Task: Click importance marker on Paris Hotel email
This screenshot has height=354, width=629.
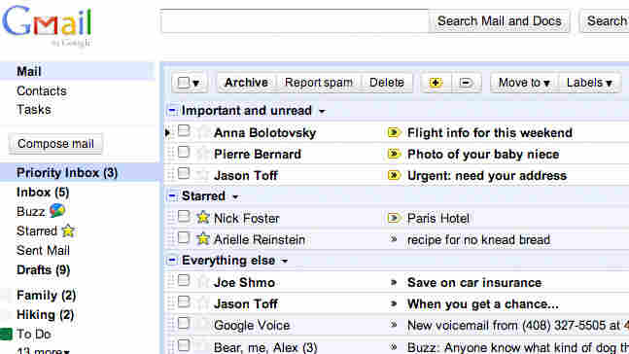Action: 394,218
